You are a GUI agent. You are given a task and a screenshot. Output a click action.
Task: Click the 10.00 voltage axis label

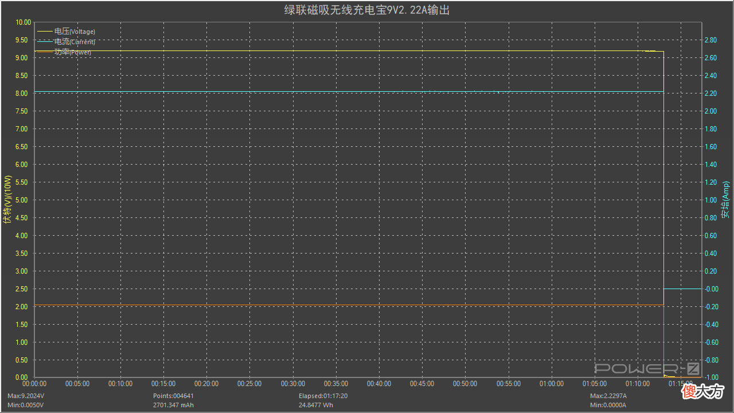click(22, 22)
